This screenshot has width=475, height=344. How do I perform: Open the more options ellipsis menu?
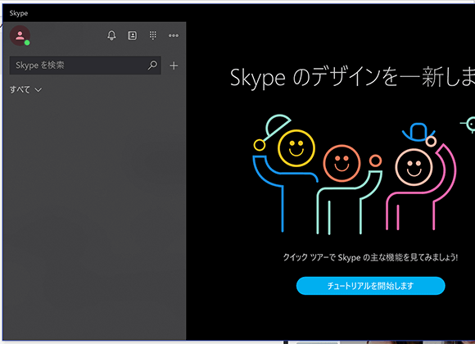click(x=174, y=35)
